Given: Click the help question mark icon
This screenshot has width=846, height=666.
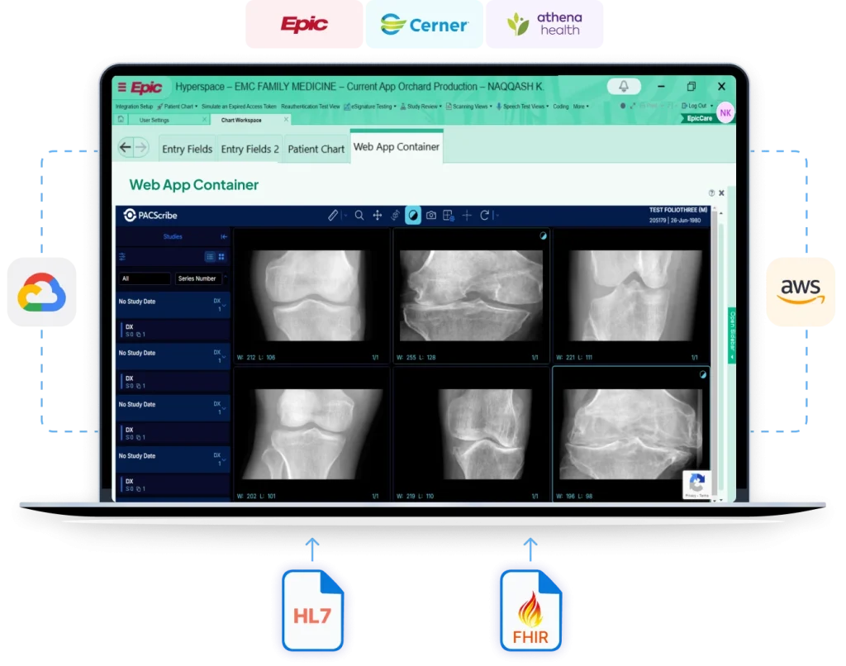Looking at the screenshot, I should click(x=711, y=193).
